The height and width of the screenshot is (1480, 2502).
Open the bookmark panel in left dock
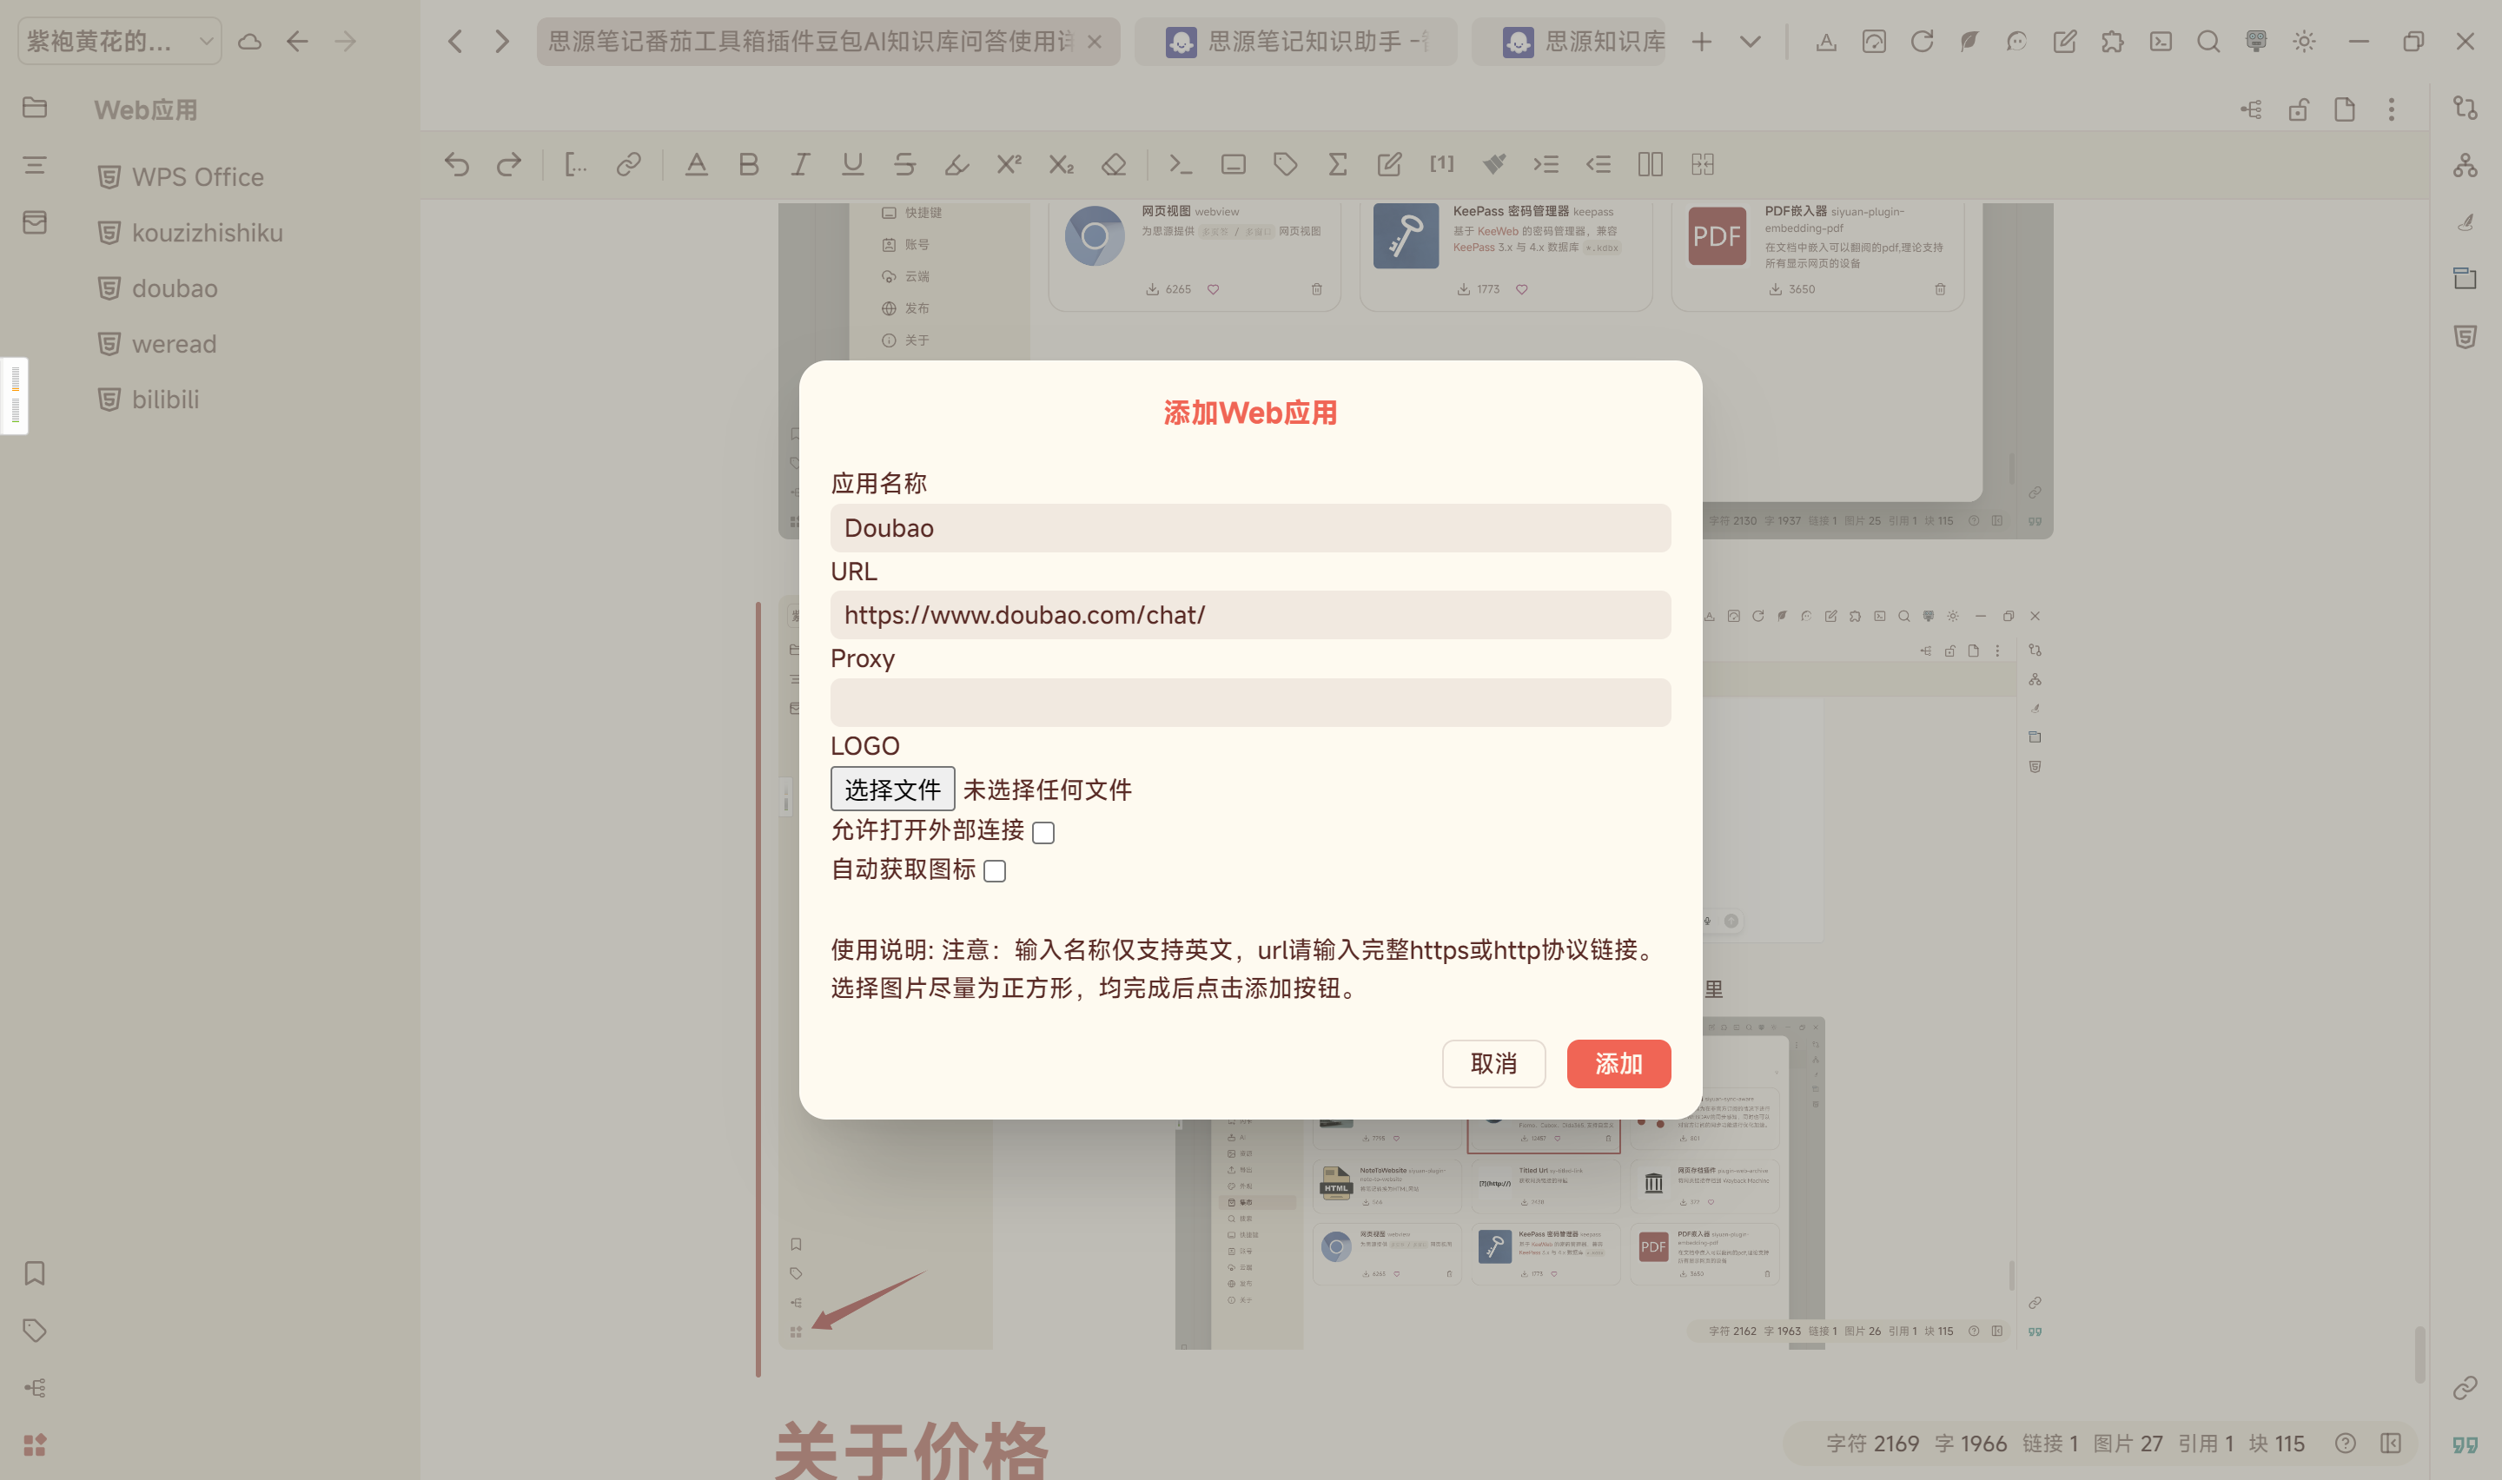click(x=35, y=1273)
